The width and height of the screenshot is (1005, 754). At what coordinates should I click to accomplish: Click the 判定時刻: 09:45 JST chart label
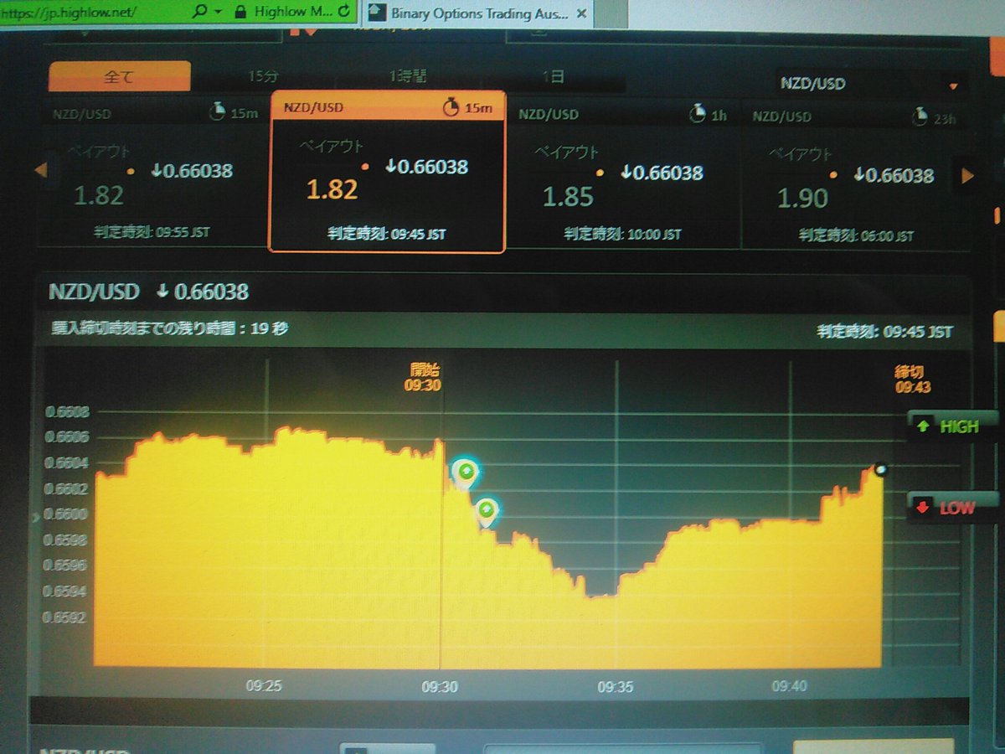click(885, 332)
